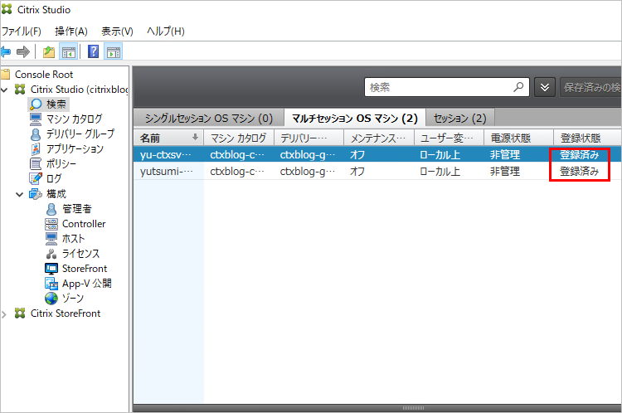Open マシン カタログ node in tree
This screenshot has height=413, width=622.
pyautogui.click(x=74, y=119)
